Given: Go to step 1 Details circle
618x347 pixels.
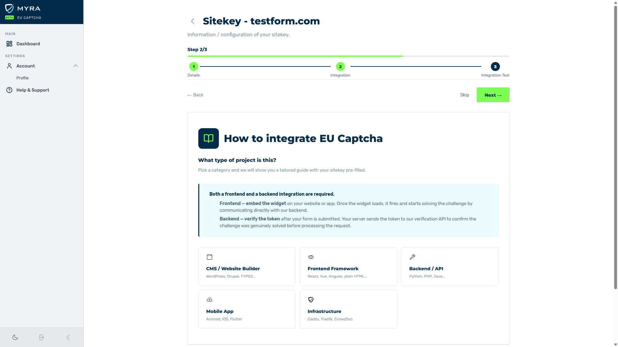Looking at the screenshot, I should (x=194, y=67).
